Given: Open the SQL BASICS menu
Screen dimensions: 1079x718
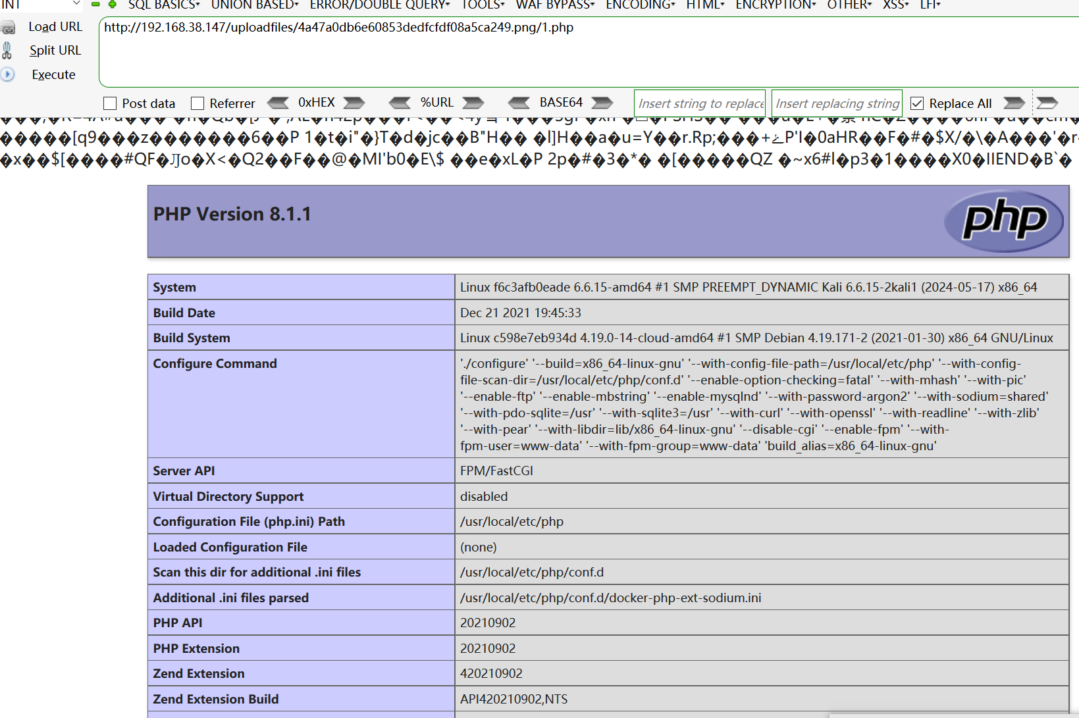Looking at the screenshot, I should pos(164,5).
